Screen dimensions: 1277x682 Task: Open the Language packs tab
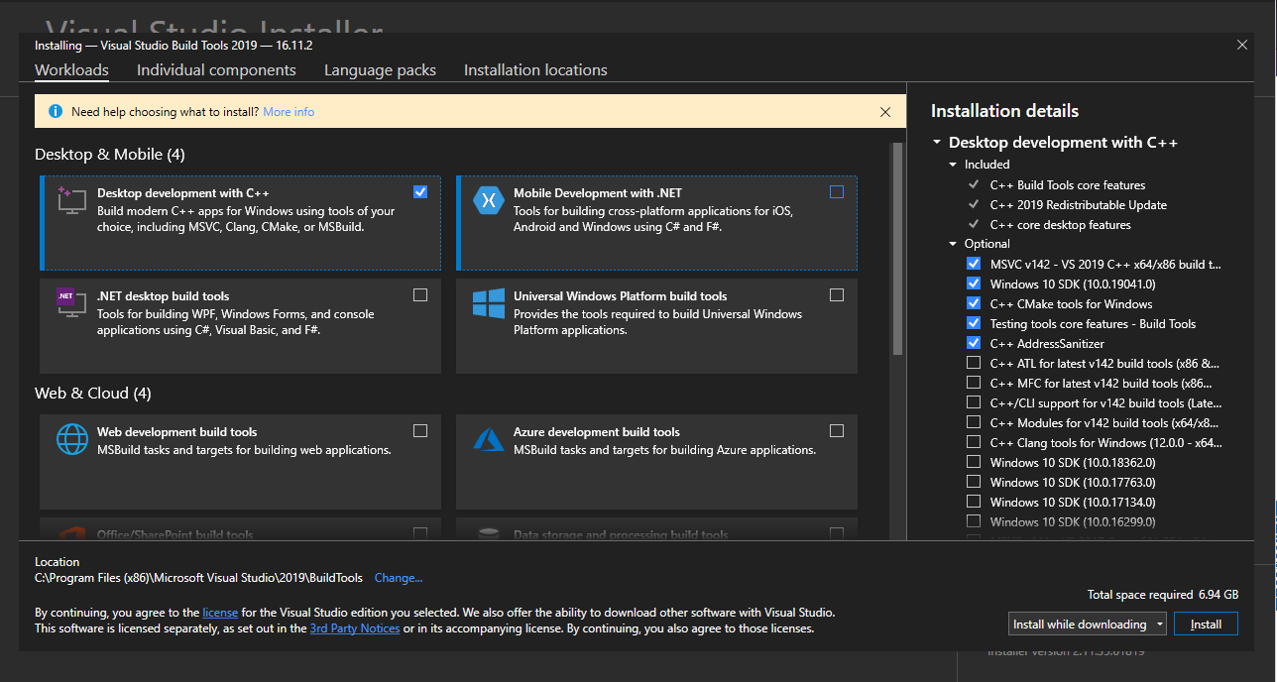[x=380, y=69]
